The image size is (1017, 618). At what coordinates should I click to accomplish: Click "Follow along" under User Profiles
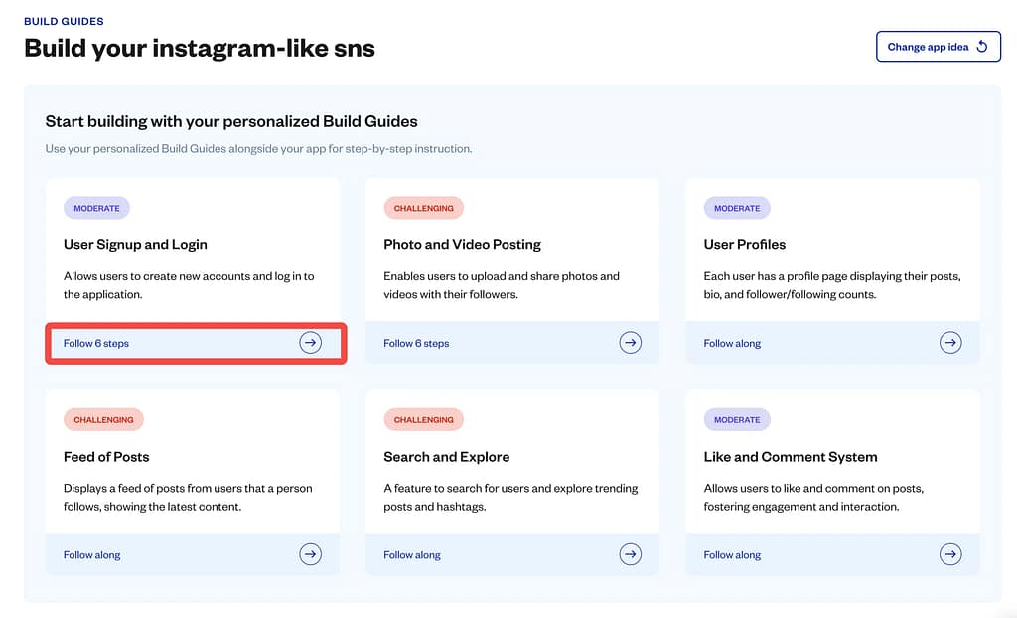click(732, 344)
